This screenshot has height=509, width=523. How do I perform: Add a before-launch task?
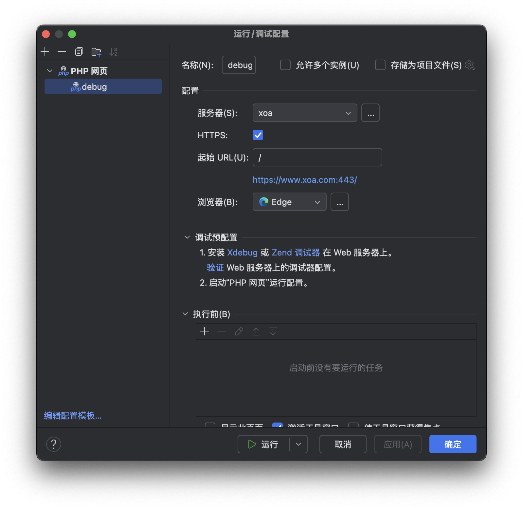pyautogui.click(x=205, y=331)
